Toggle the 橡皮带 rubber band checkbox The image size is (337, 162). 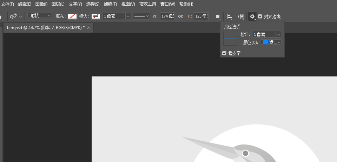[224, 53]
